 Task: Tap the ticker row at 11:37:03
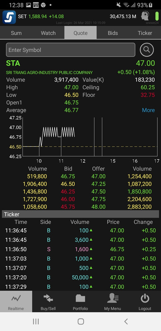[80, 259]
